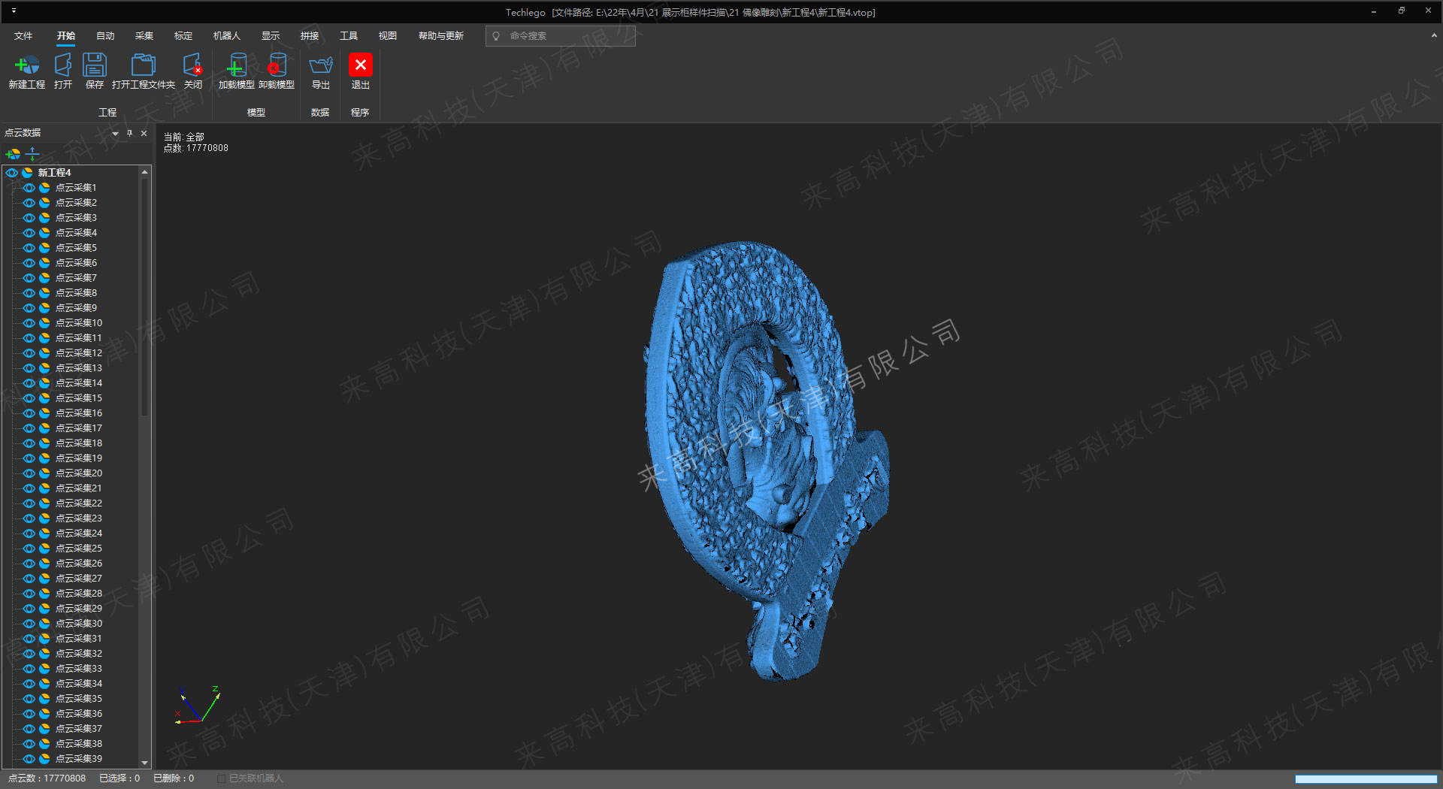The width and height of the screenshot is (1443, 789).
Task: Open the 采集 ribbon tab
Action: [144, 36]
